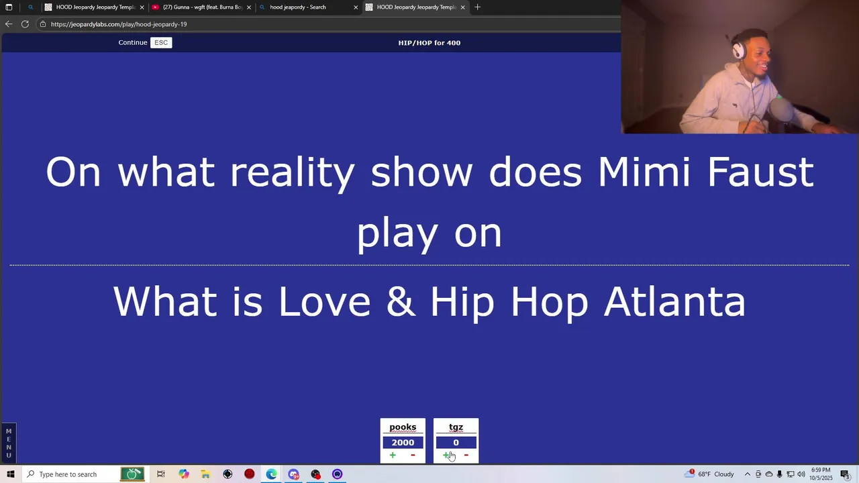859x483 pixels.
Task: Click pooks score value 2000
Action: coord(403,443)
